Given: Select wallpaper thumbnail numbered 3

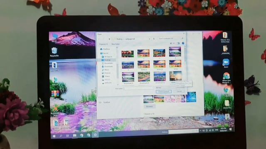Looking at the screenshot, I should pos(159,53).
